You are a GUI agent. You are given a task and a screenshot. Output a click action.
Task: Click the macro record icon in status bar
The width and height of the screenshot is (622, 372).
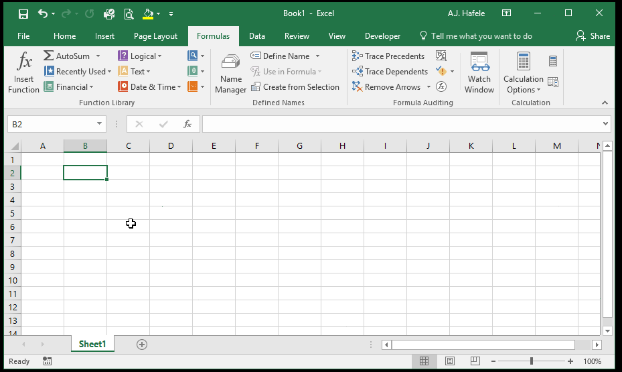[x=48, y=361]
